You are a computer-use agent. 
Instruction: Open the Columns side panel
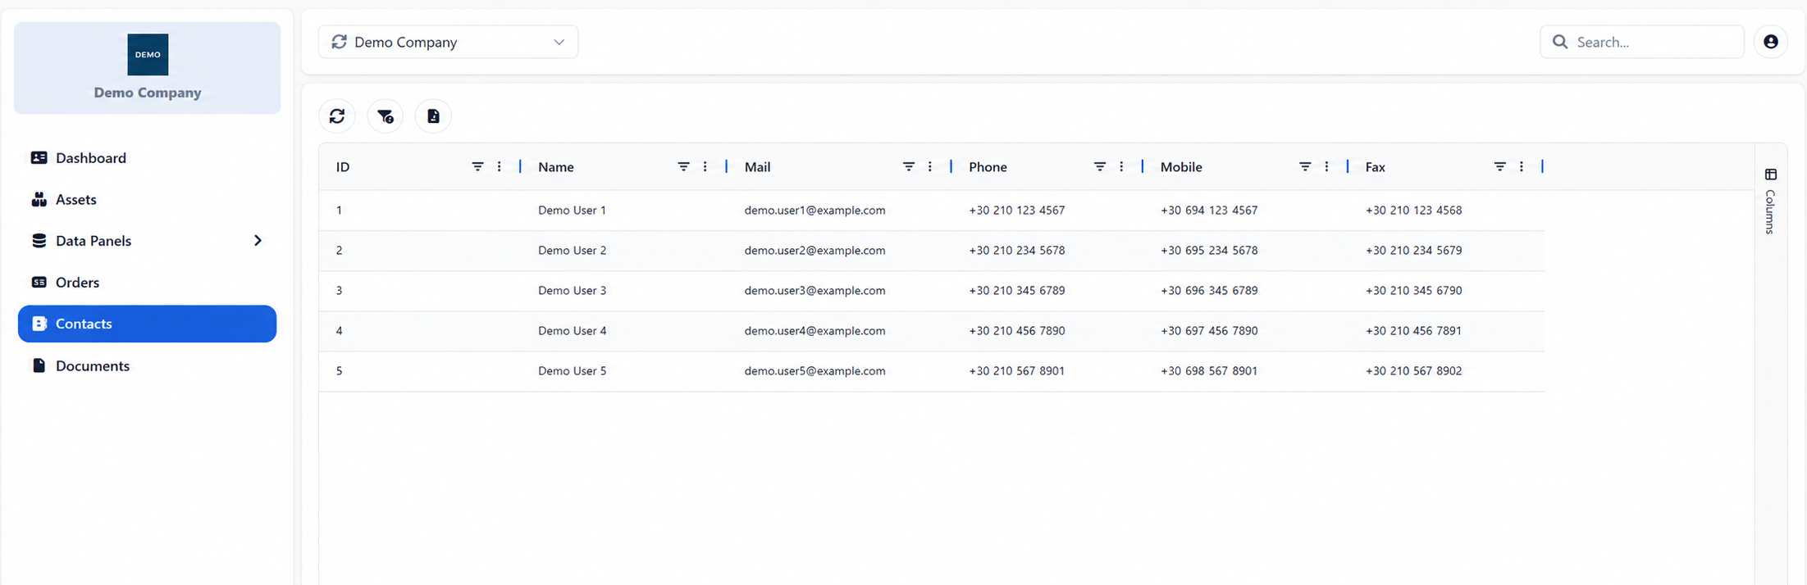[x=1770, y=201]
